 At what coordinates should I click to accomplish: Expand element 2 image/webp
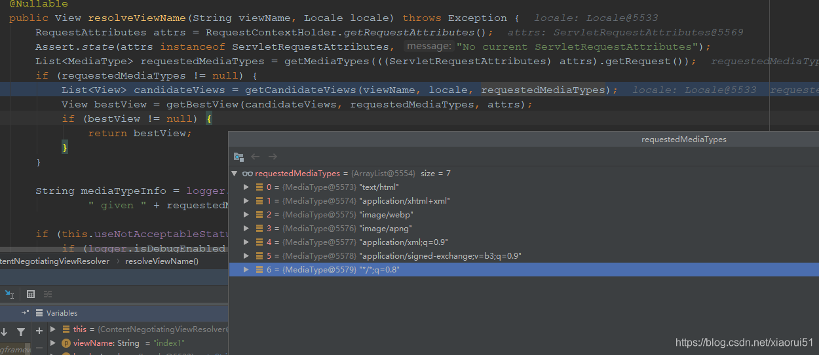tap(246, 215)
